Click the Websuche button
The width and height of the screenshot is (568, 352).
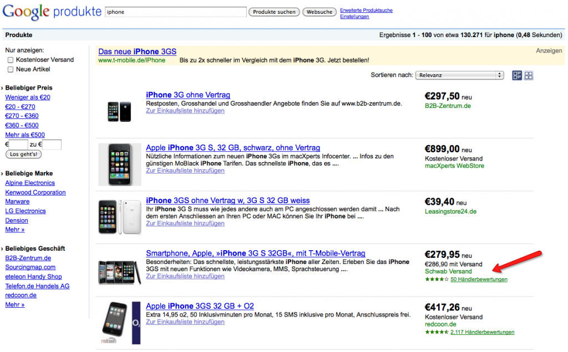[x=319, y=12]
